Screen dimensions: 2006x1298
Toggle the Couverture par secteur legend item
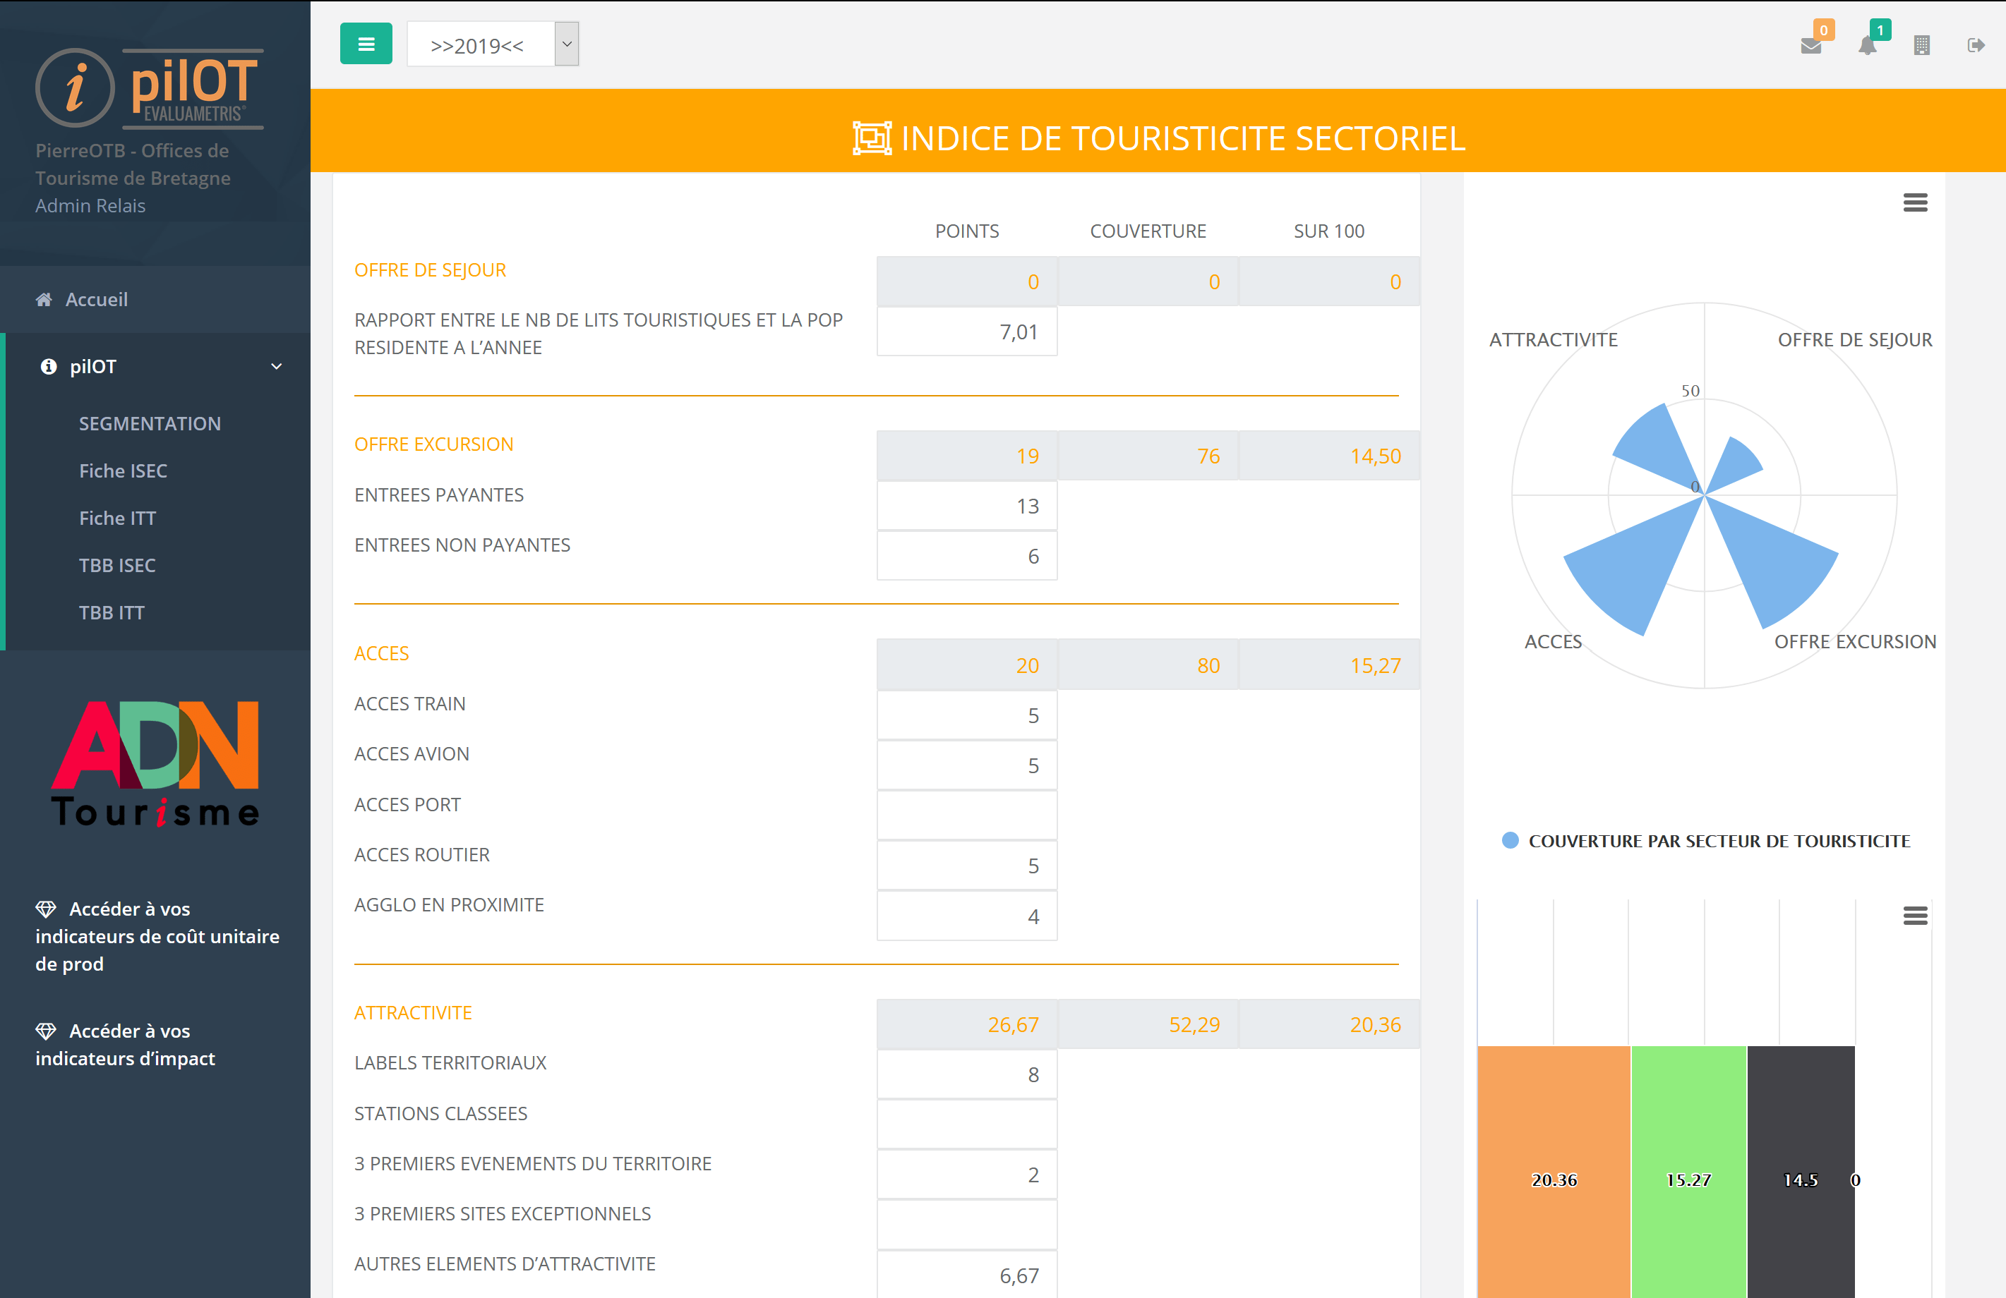(1706, 841)
